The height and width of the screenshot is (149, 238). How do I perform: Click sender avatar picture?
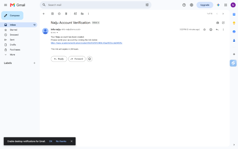45,31
